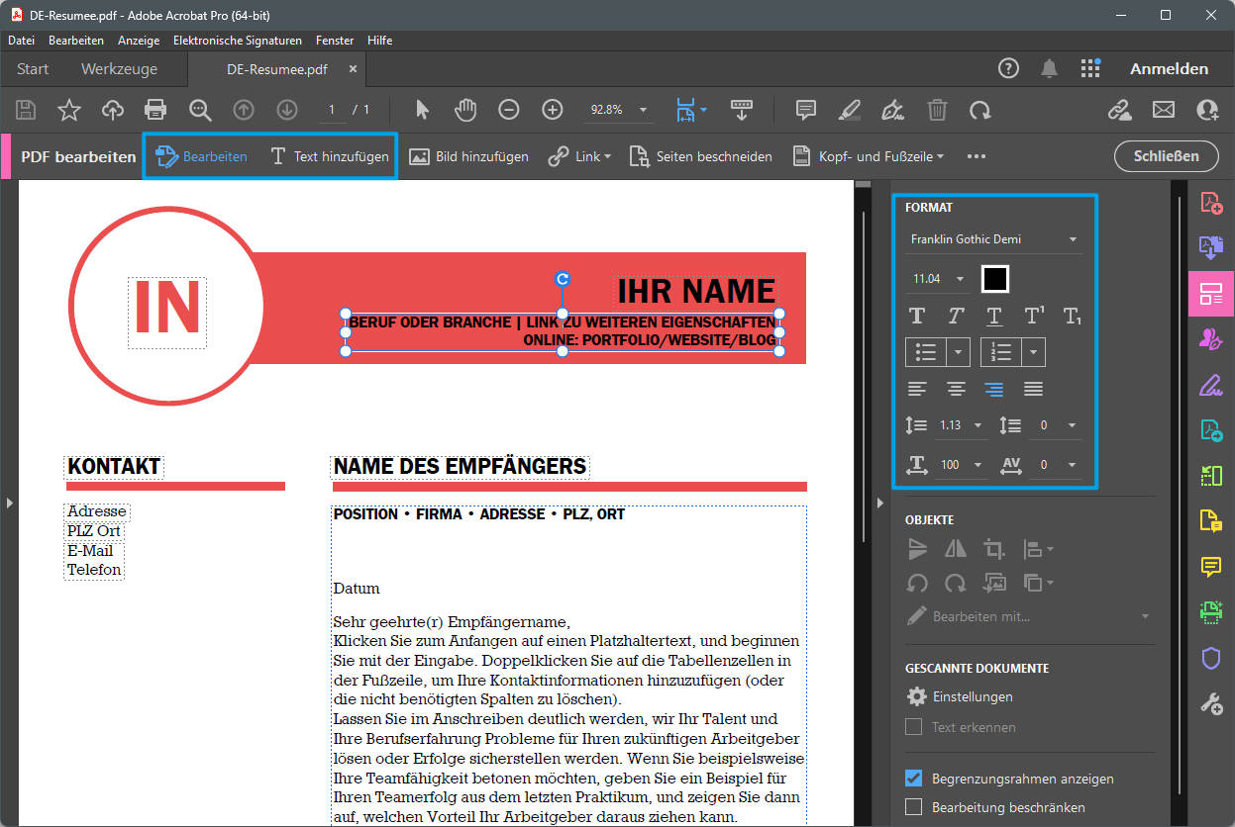Open the text color swatch
Viewport: 1235px width, 827px height.
point(994,278)
